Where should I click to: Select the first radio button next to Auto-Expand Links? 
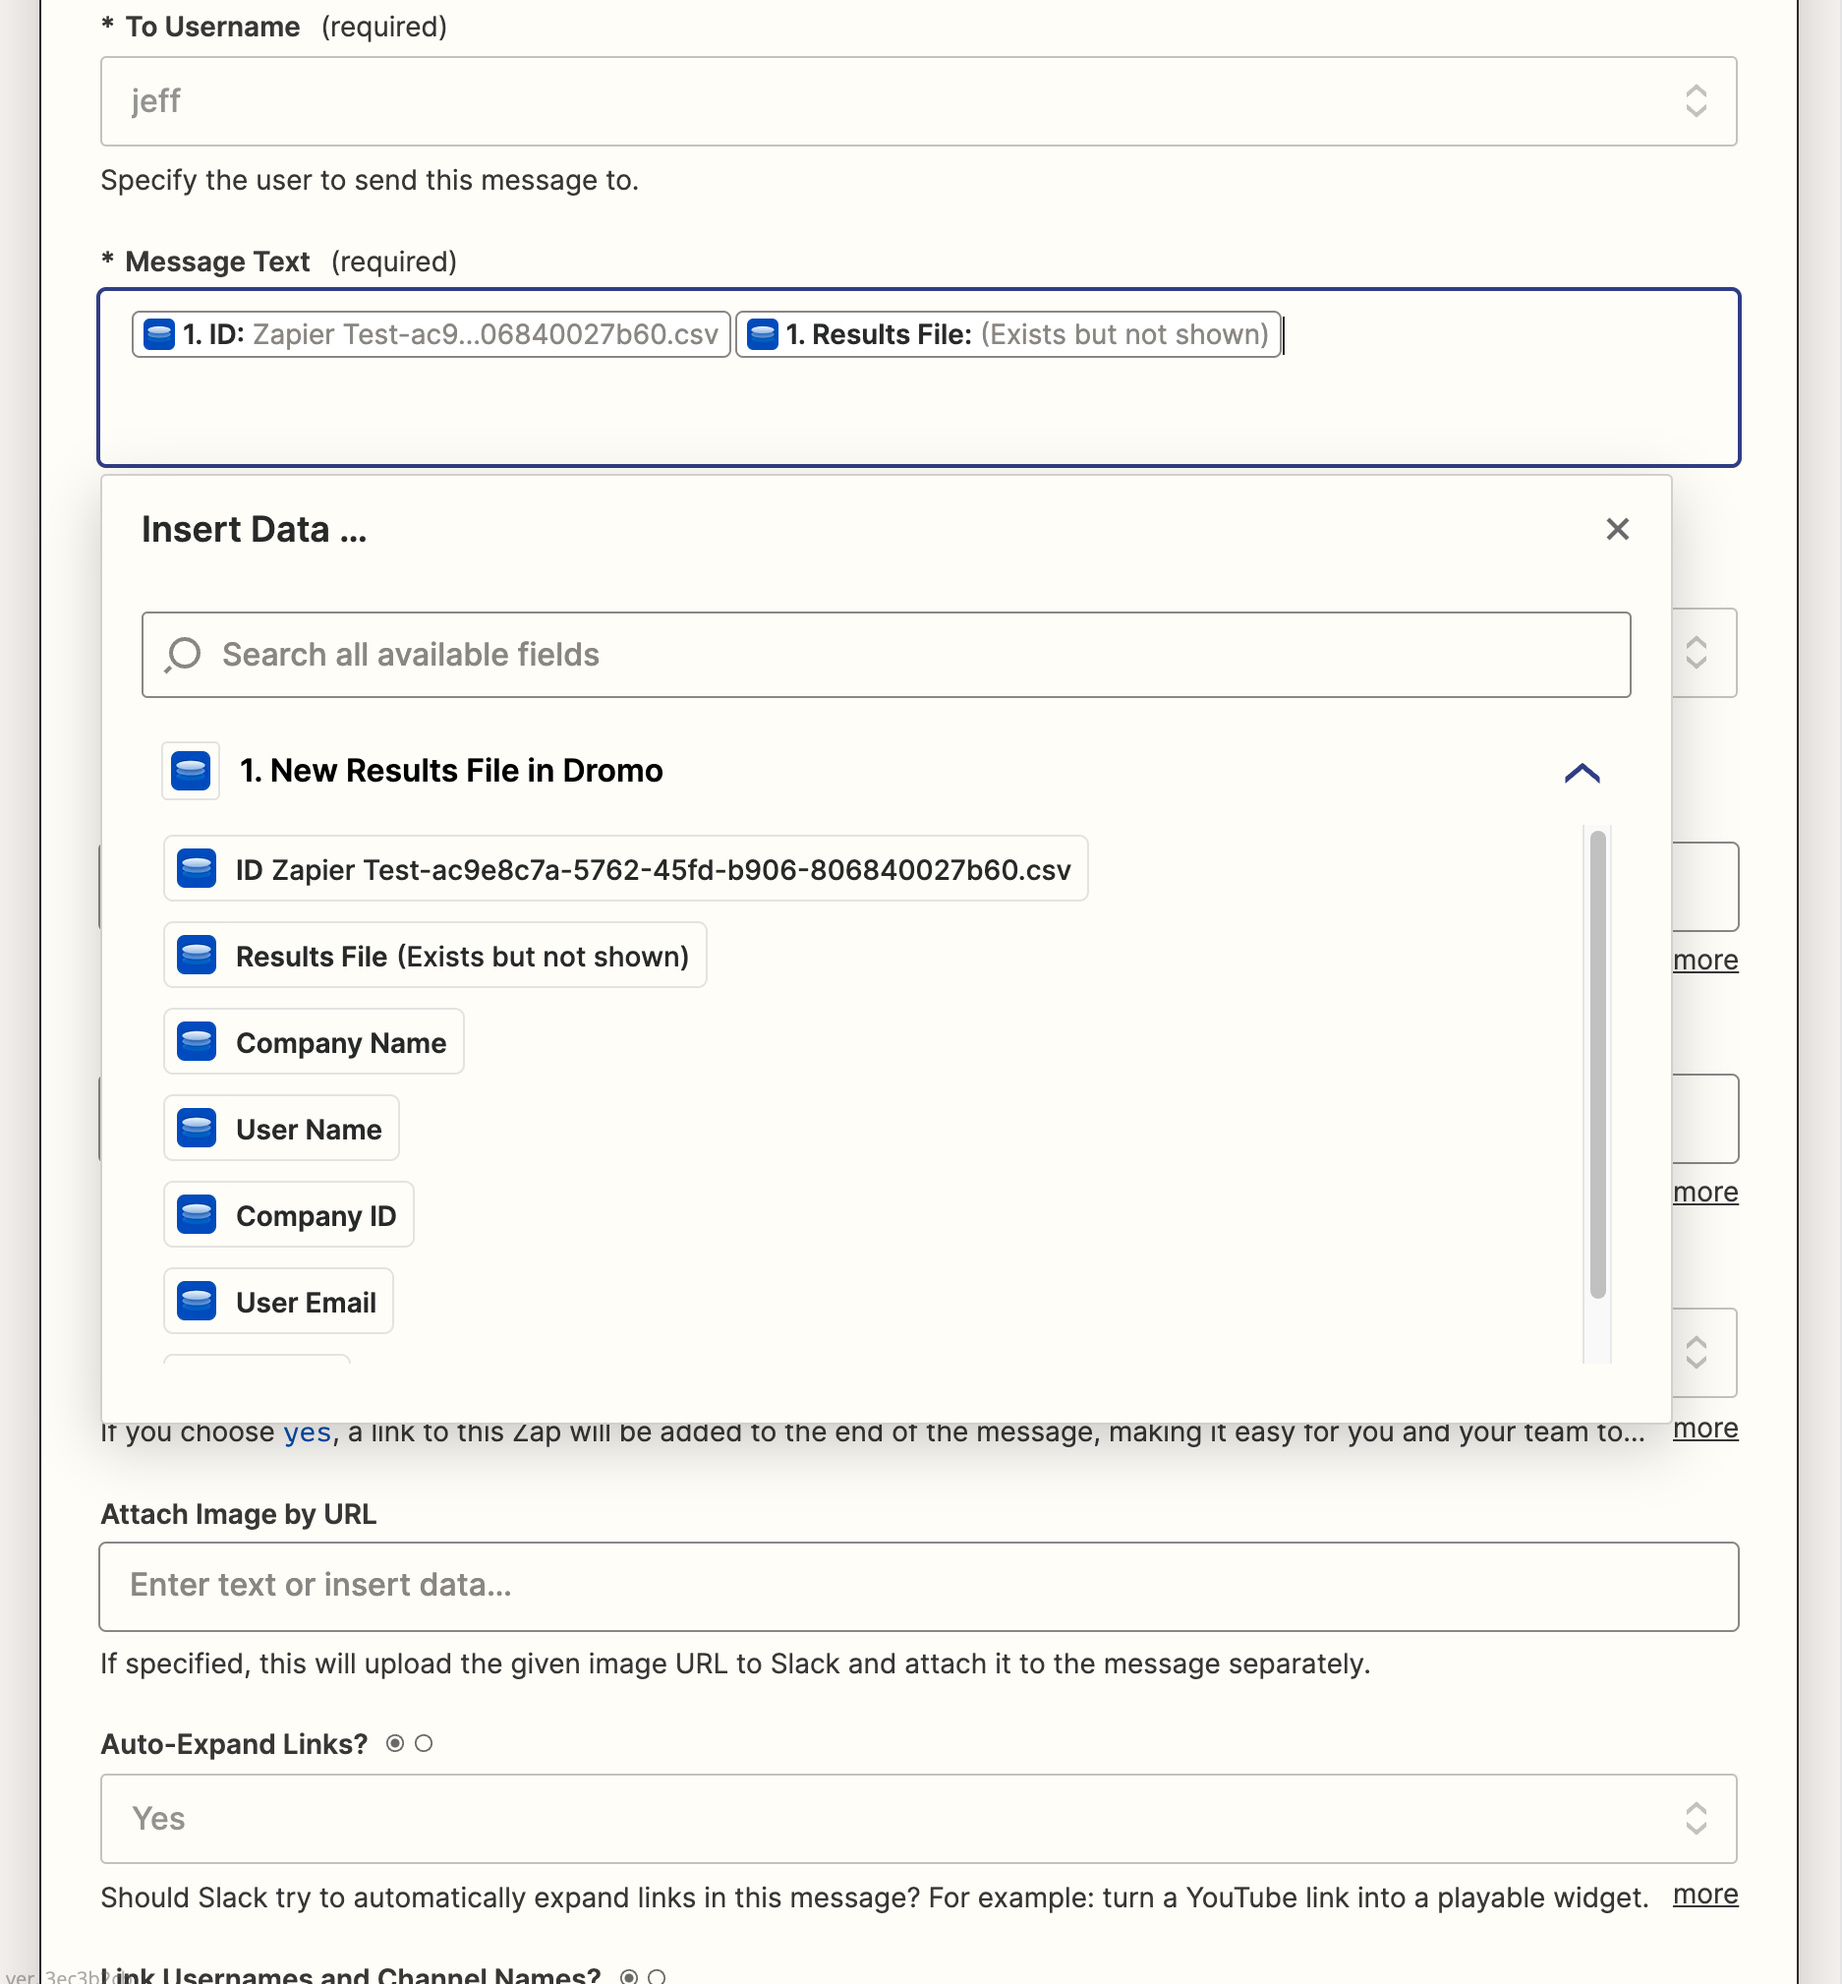396,1744
